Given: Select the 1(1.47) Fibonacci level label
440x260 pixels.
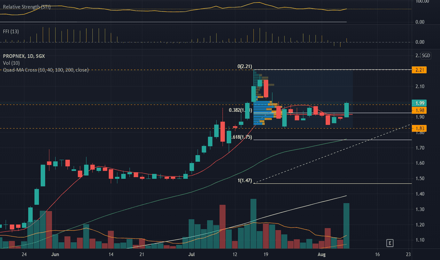Looking at the screenshot, I should point(245,181).
